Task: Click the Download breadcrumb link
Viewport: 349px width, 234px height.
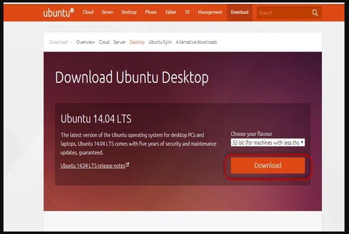Action: (x=58, y=42)
